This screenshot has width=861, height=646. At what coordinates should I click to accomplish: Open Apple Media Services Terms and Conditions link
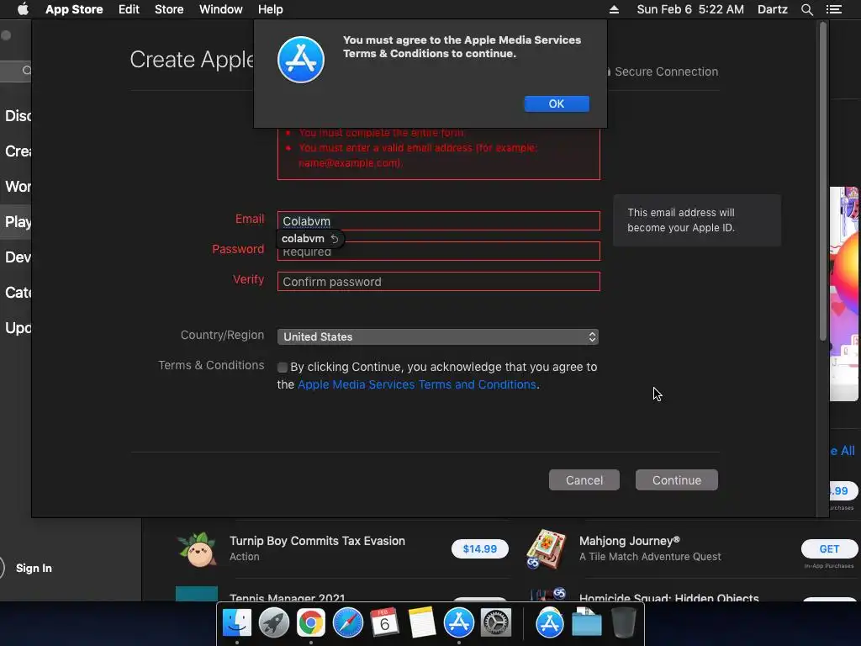pos(417,384)
